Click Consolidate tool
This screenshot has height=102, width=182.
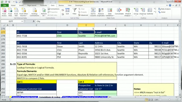119,11
